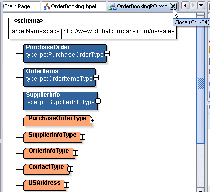Click the po:SupplierInfoType type text

point(67,102)
